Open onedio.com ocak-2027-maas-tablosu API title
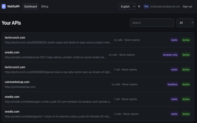The image size is (197, 123). coord(12,52)
